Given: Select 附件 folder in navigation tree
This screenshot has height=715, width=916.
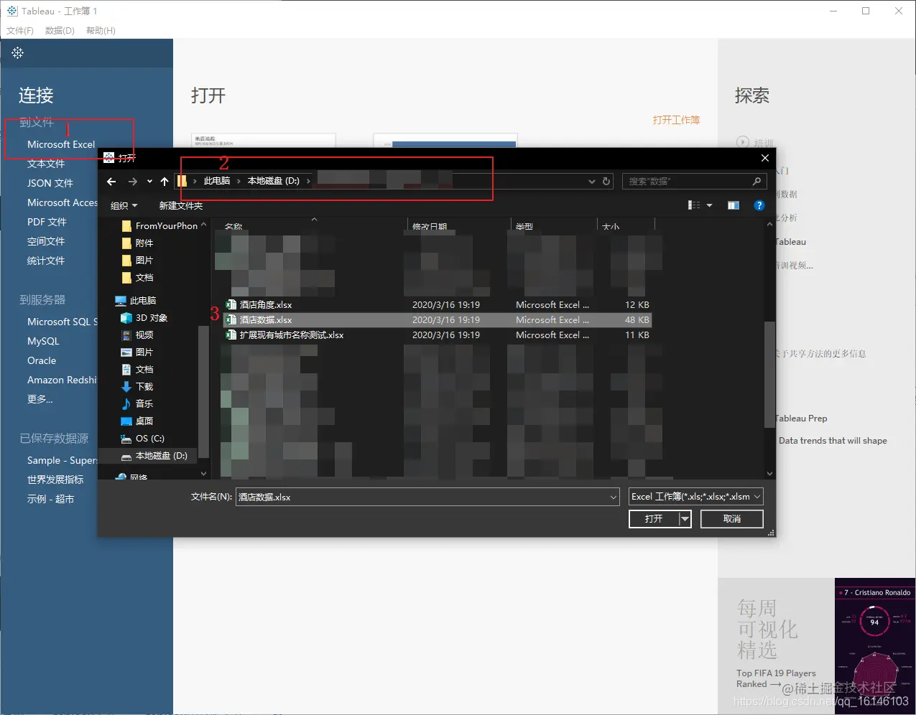Looking at the screenshot, I should coord(138,243).
